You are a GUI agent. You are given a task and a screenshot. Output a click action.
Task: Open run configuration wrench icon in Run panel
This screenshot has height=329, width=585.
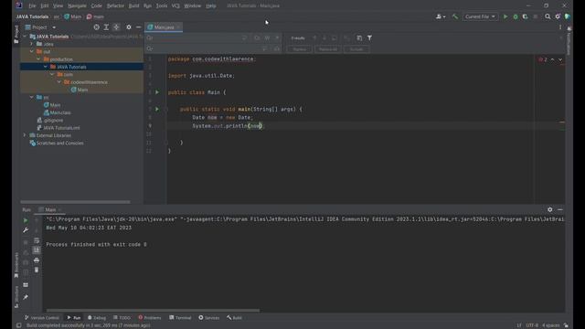[26, 230]
